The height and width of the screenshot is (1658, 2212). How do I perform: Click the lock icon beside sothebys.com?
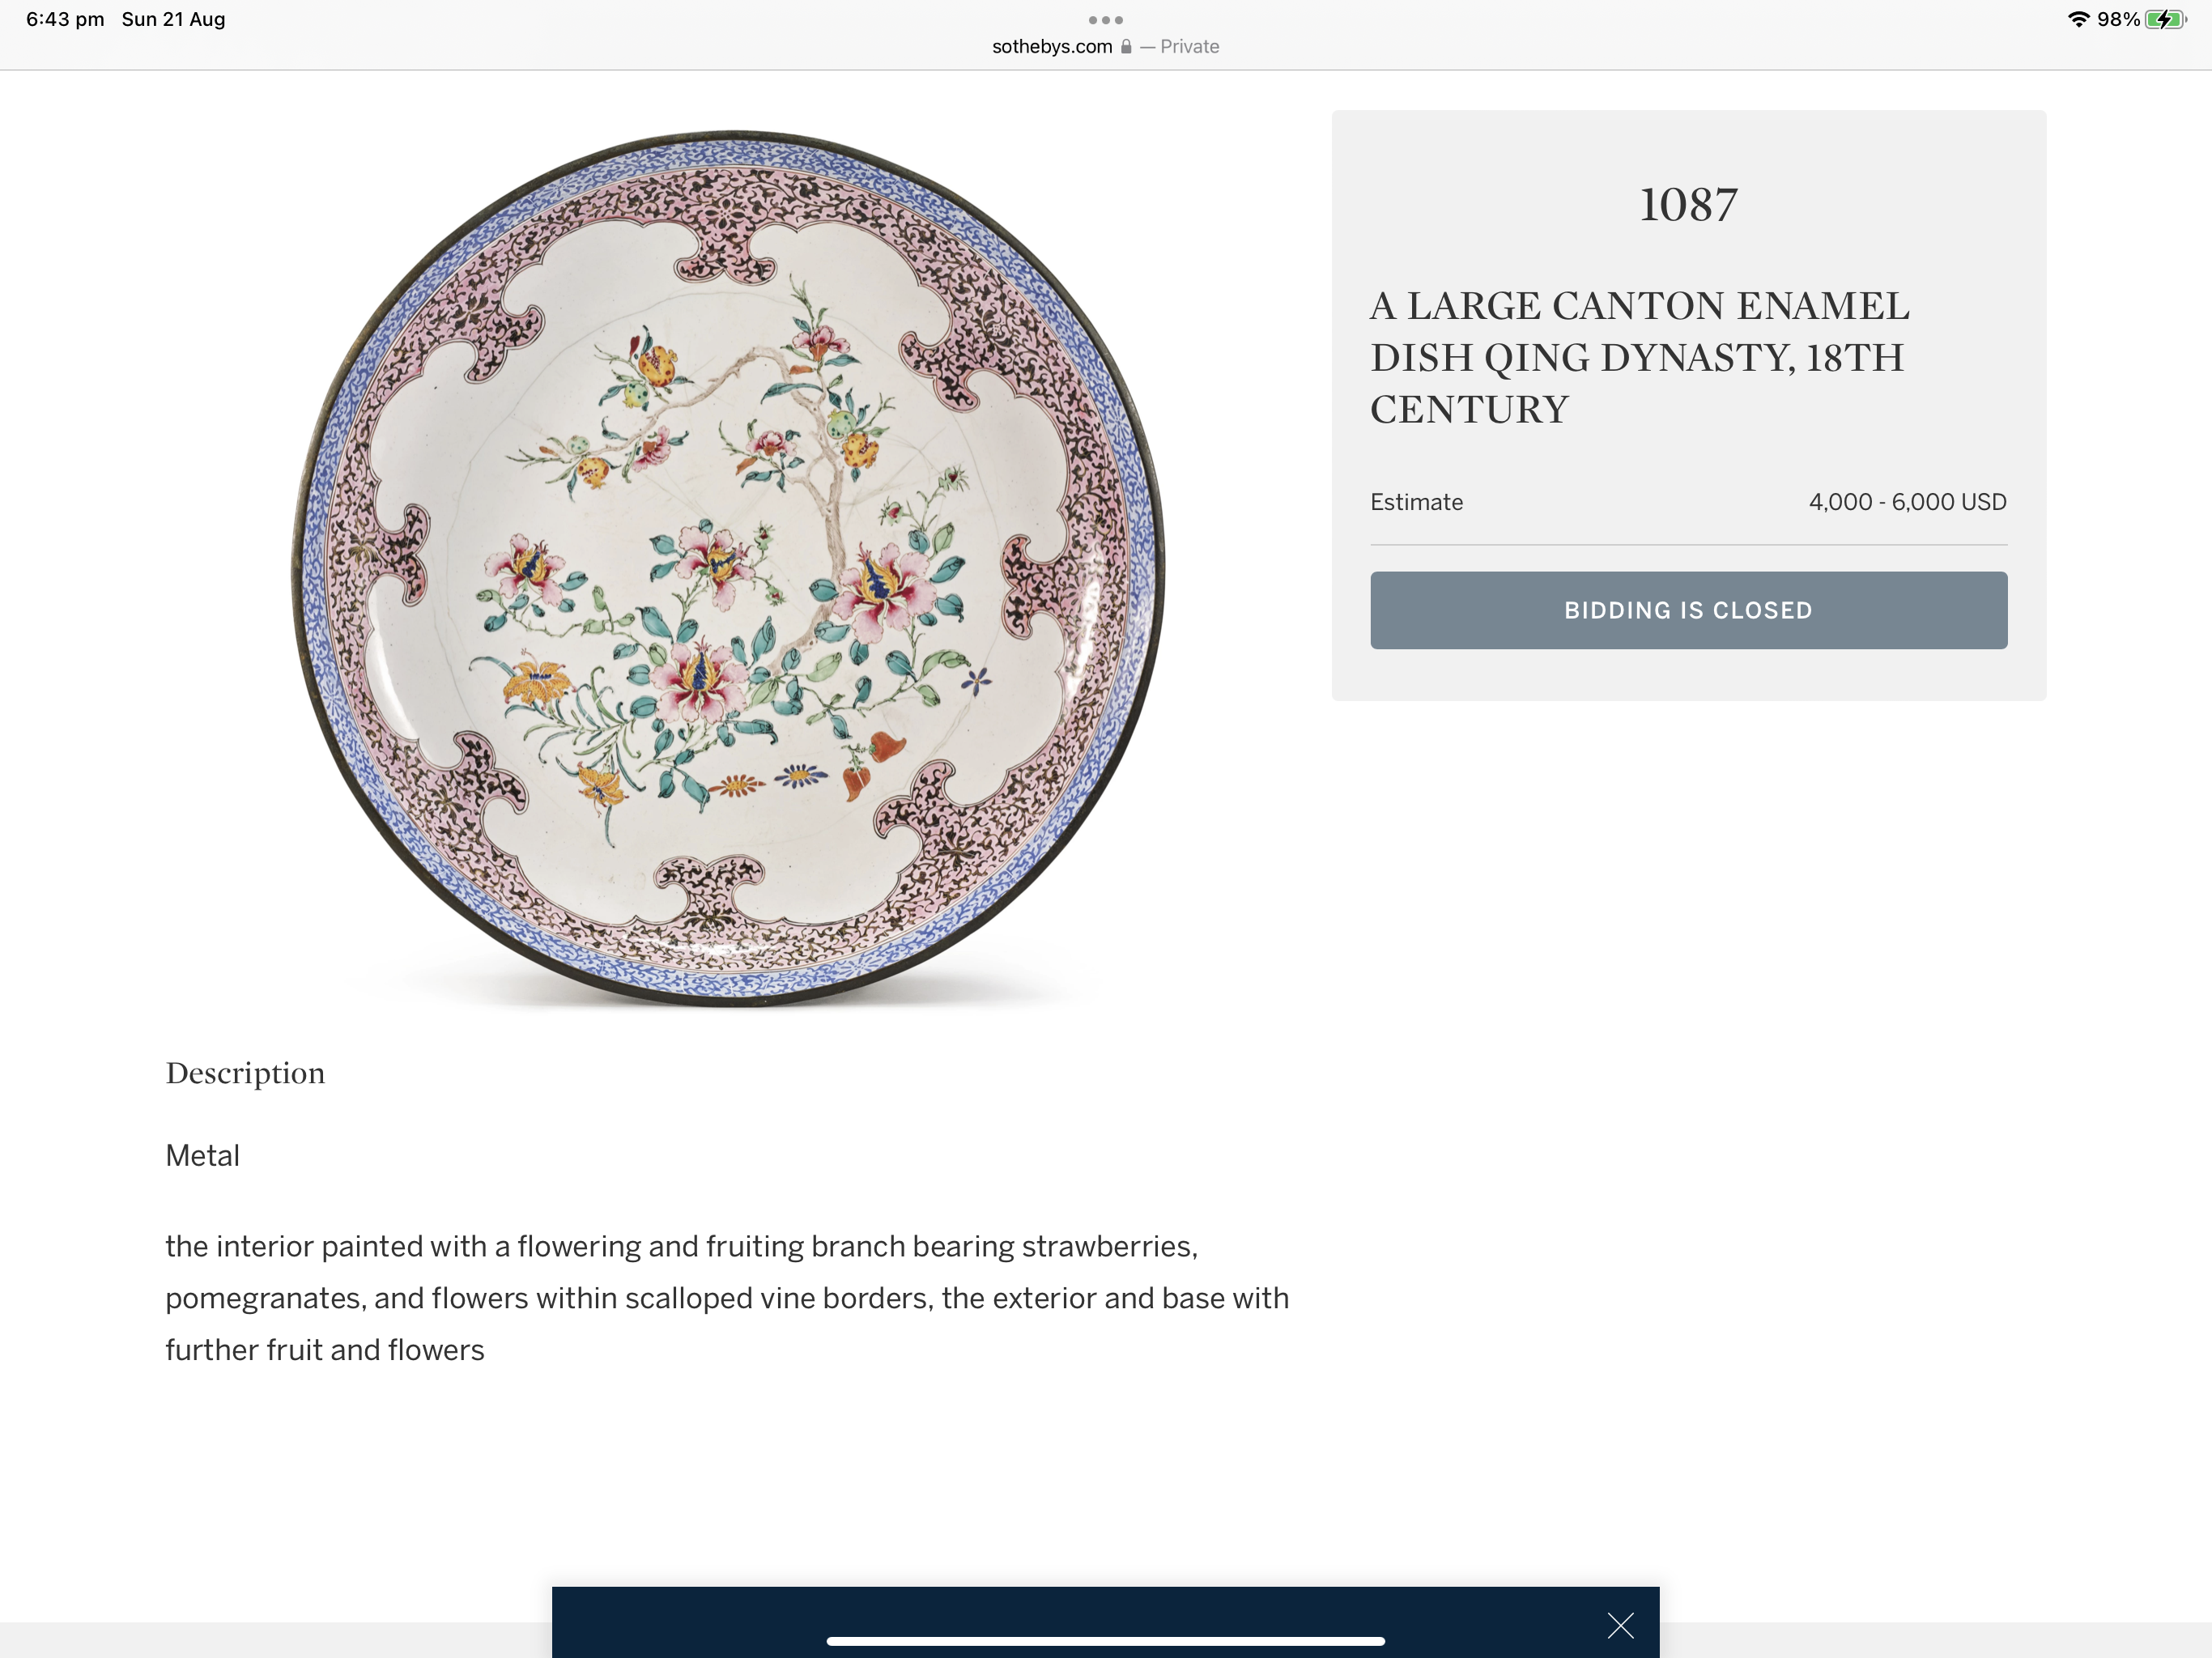[x=1126, y=47]
